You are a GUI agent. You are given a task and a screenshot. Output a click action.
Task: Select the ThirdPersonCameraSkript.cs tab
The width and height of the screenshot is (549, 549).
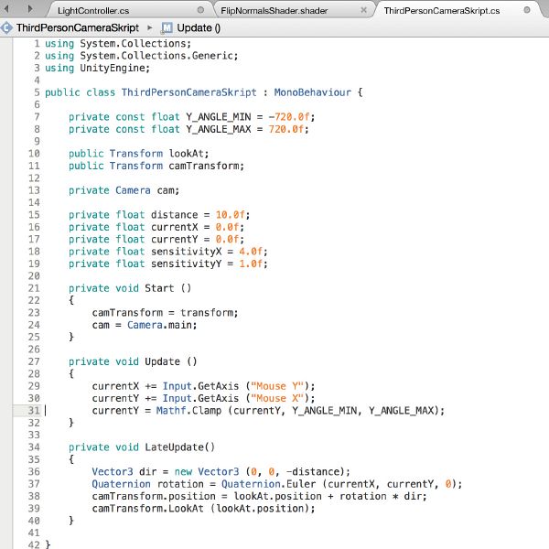click(x=441, y=11)
